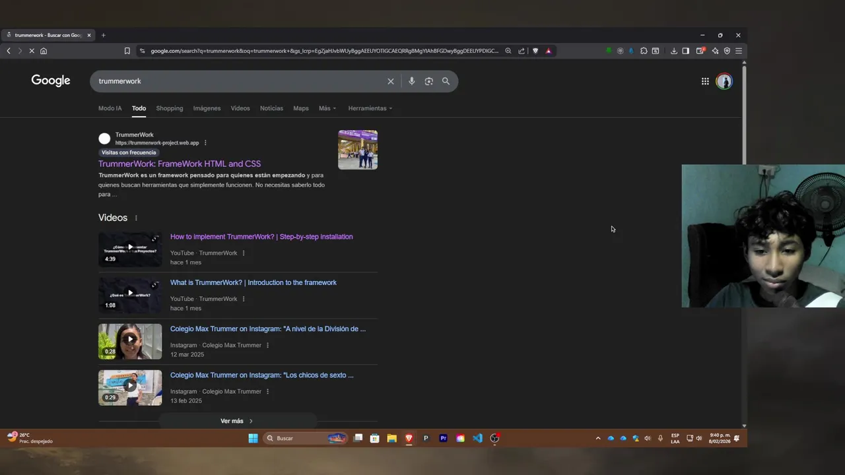Switch to the Imágenes tab
Image resolution: width=845 pixels, height=475 pixels.
click(x=207, y=108)
